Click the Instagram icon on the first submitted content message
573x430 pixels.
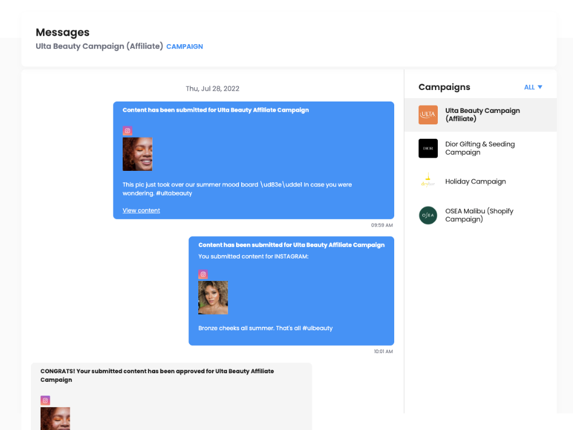tap(127, 130)
